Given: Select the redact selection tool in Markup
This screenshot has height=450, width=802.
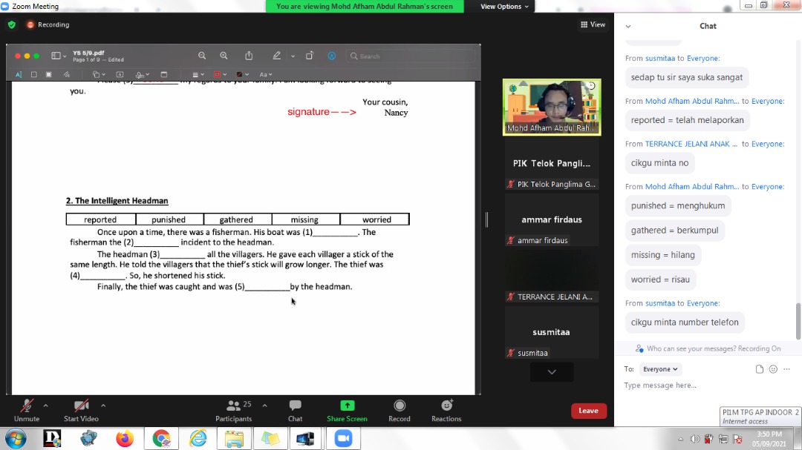Looking at the screenshot, I should 48,75.
